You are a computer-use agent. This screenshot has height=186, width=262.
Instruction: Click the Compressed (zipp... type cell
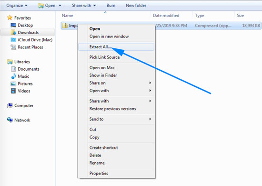pos(213,26)
